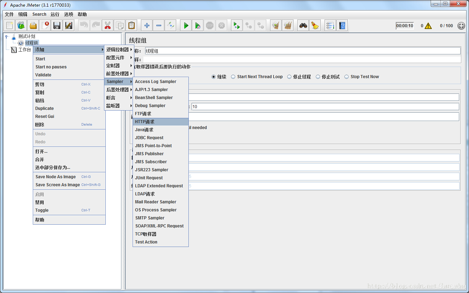Click the Clear single broom icon
The image size is (469, 293).
point(276,25)
